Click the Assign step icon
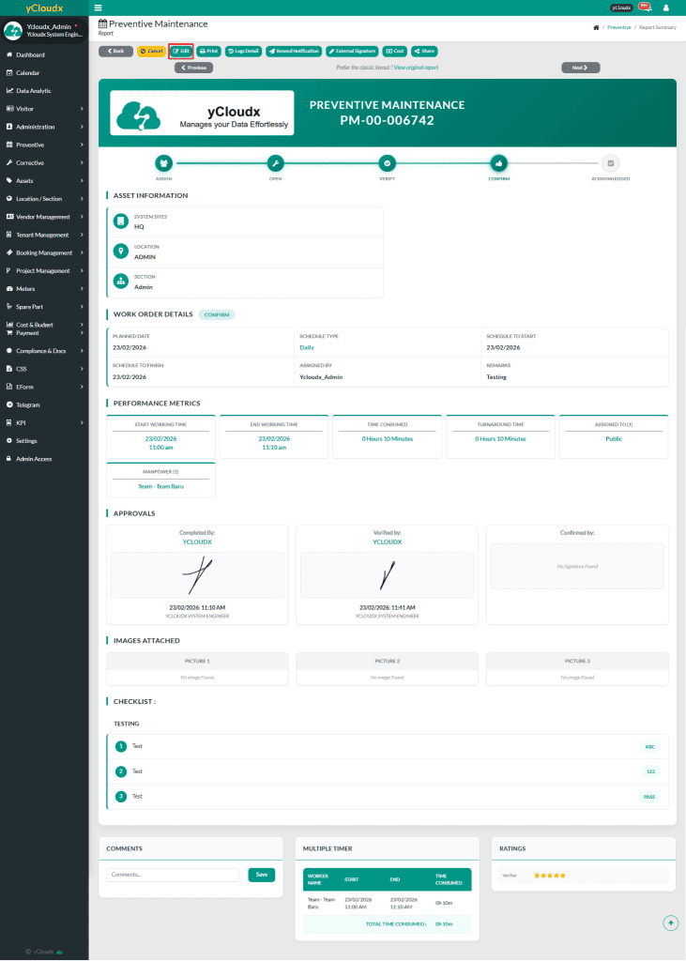This screenshot has height=961, width=686. 164,162
